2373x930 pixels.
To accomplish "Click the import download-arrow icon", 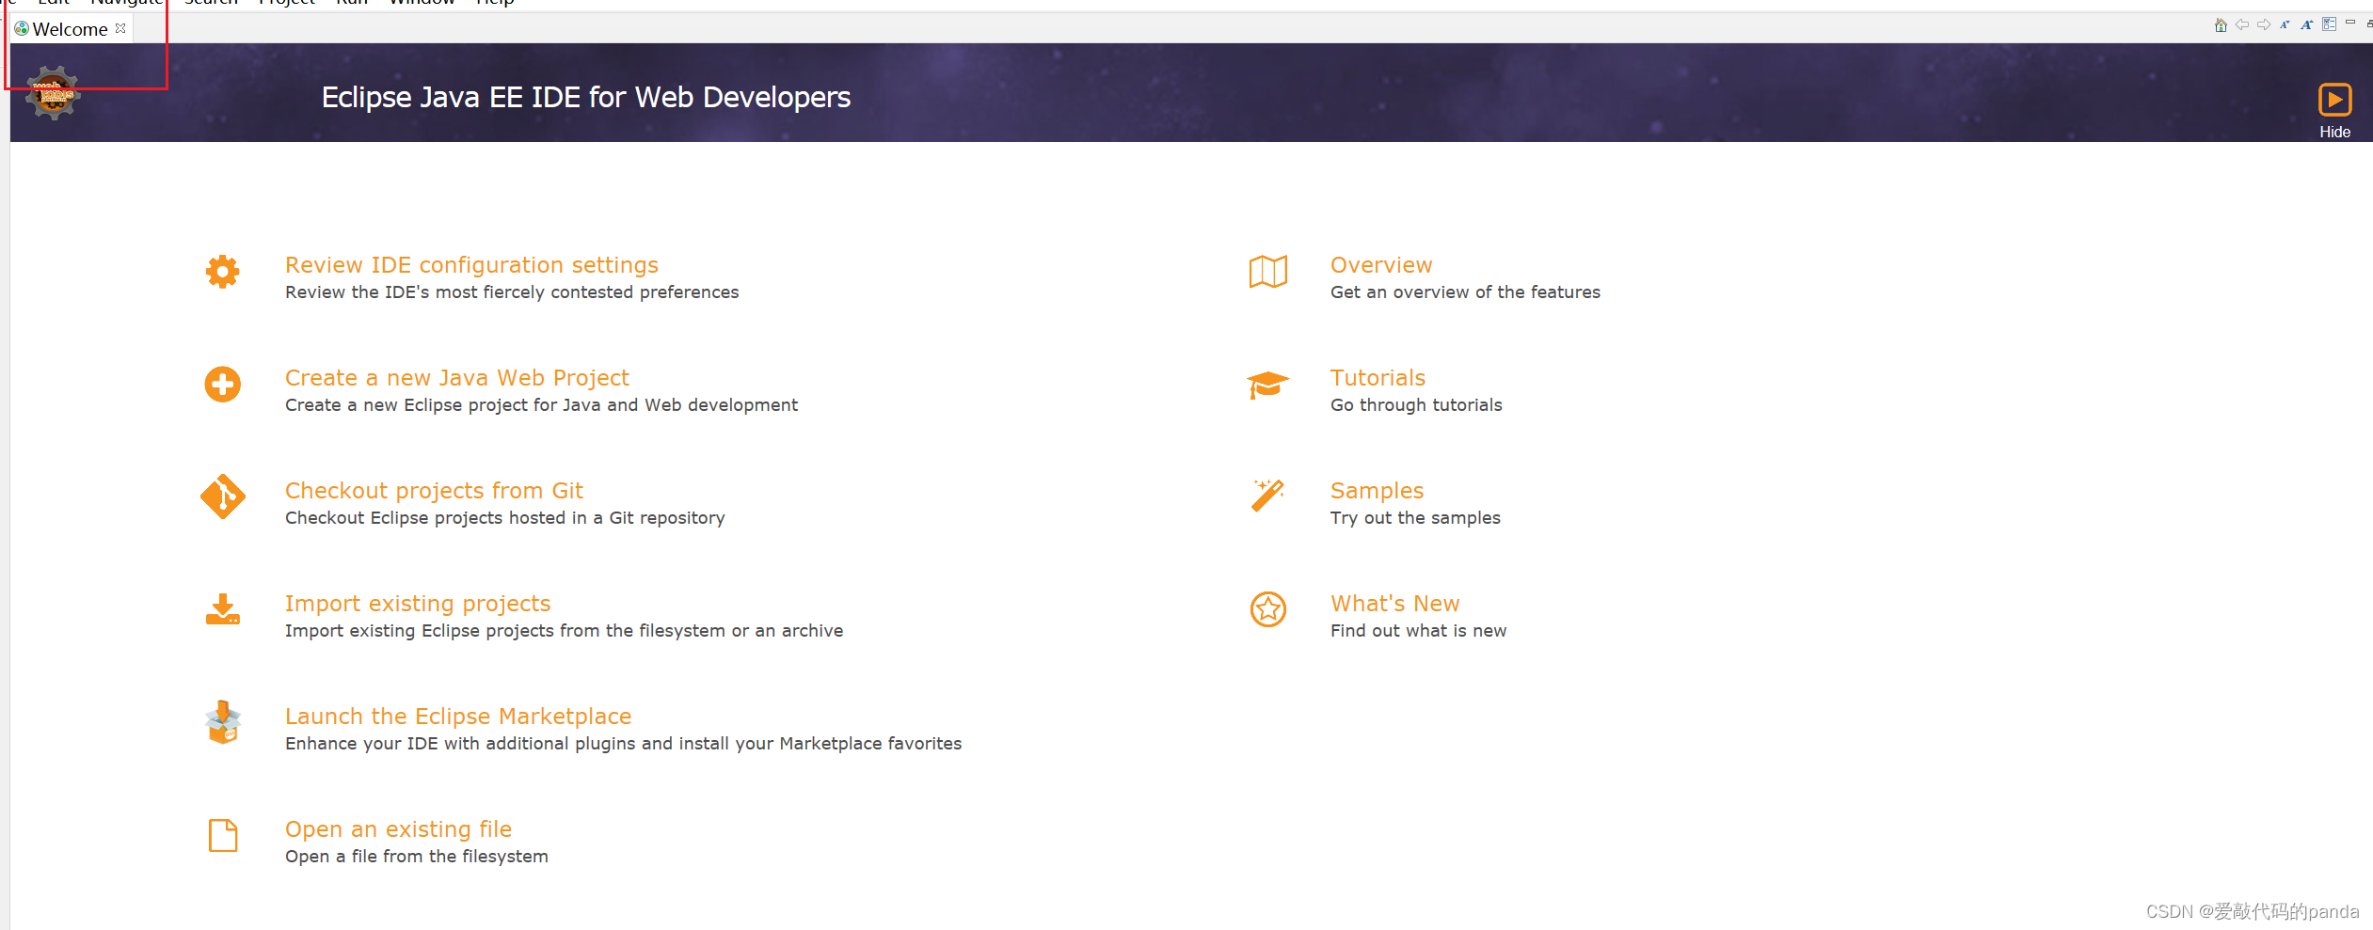I will coord(223,609).
